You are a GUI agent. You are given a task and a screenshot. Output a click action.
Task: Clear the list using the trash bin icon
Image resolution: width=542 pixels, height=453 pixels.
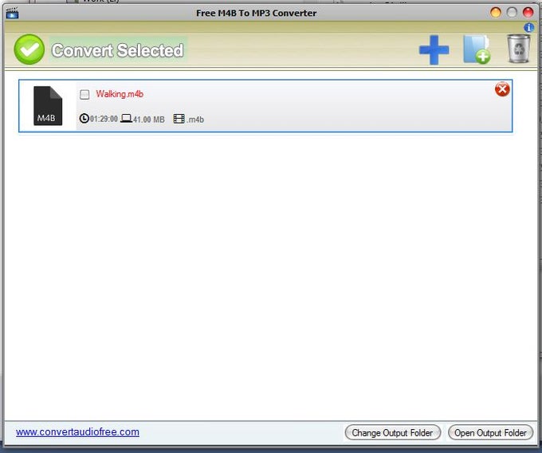pos(519,49)
